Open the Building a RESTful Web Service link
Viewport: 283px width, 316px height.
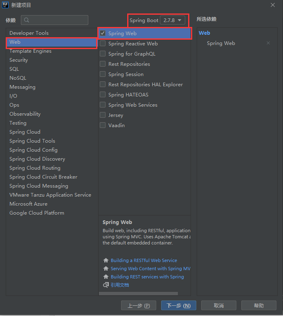(144, 260)
